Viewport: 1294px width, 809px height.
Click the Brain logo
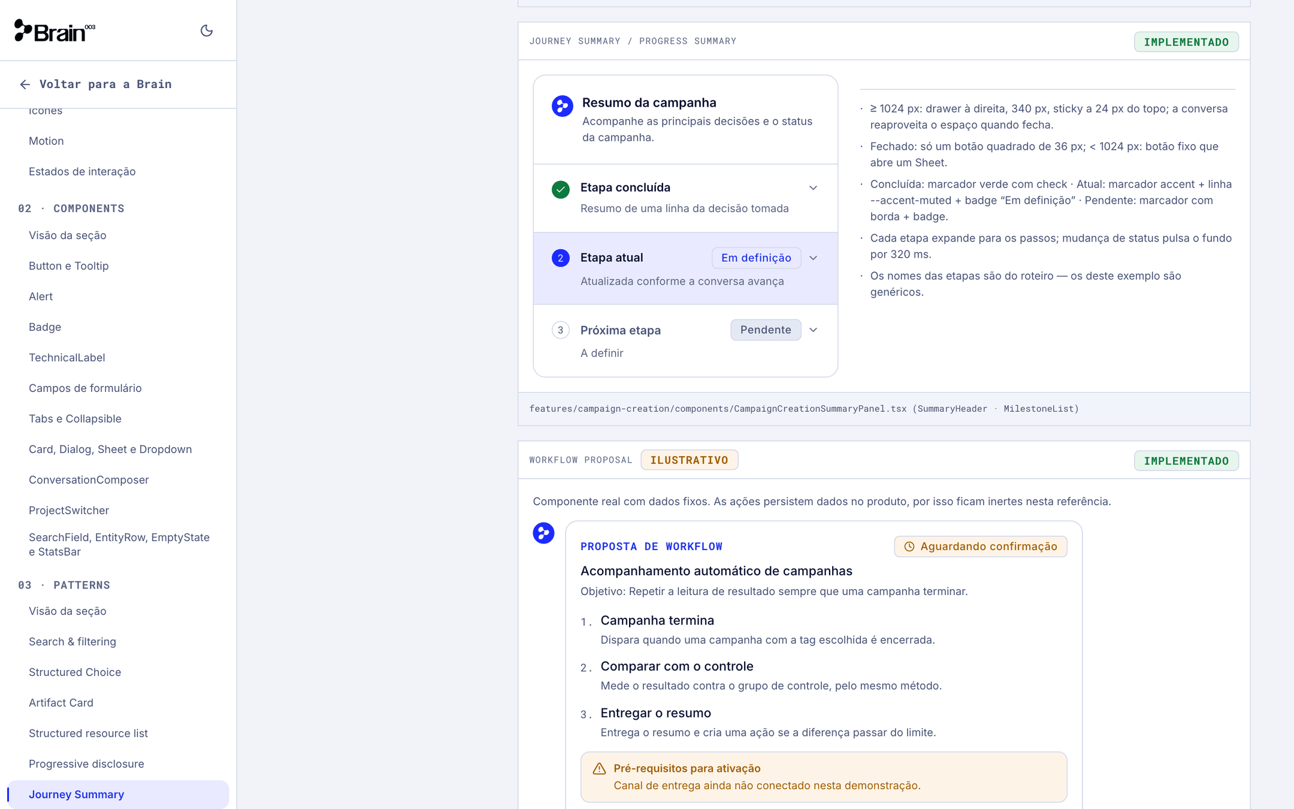click(x=55, y=31)
